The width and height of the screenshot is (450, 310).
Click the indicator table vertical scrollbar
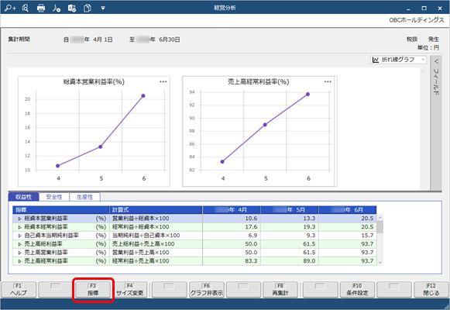pyautogui.click(x=380, y=239)
